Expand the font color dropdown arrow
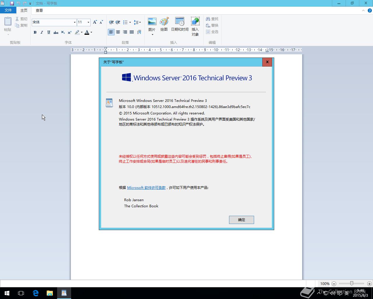The height and width of the screenshot is (299, 373). coord(91,32)
